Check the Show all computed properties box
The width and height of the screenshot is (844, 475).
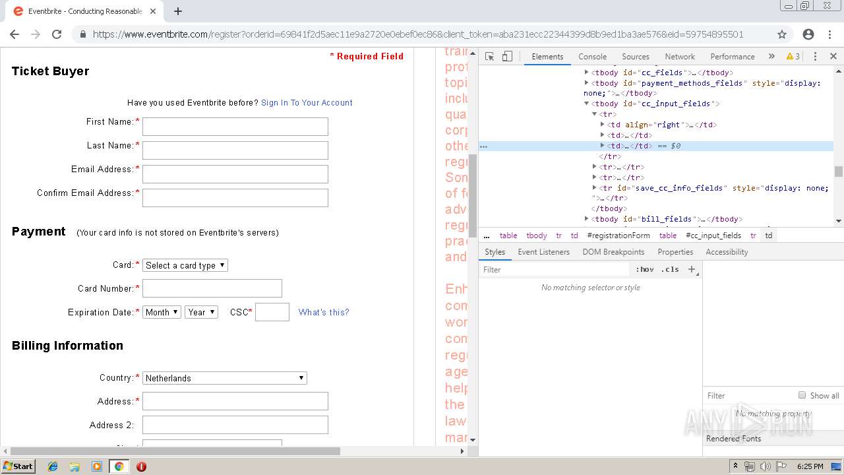click(x=802, y=395)
